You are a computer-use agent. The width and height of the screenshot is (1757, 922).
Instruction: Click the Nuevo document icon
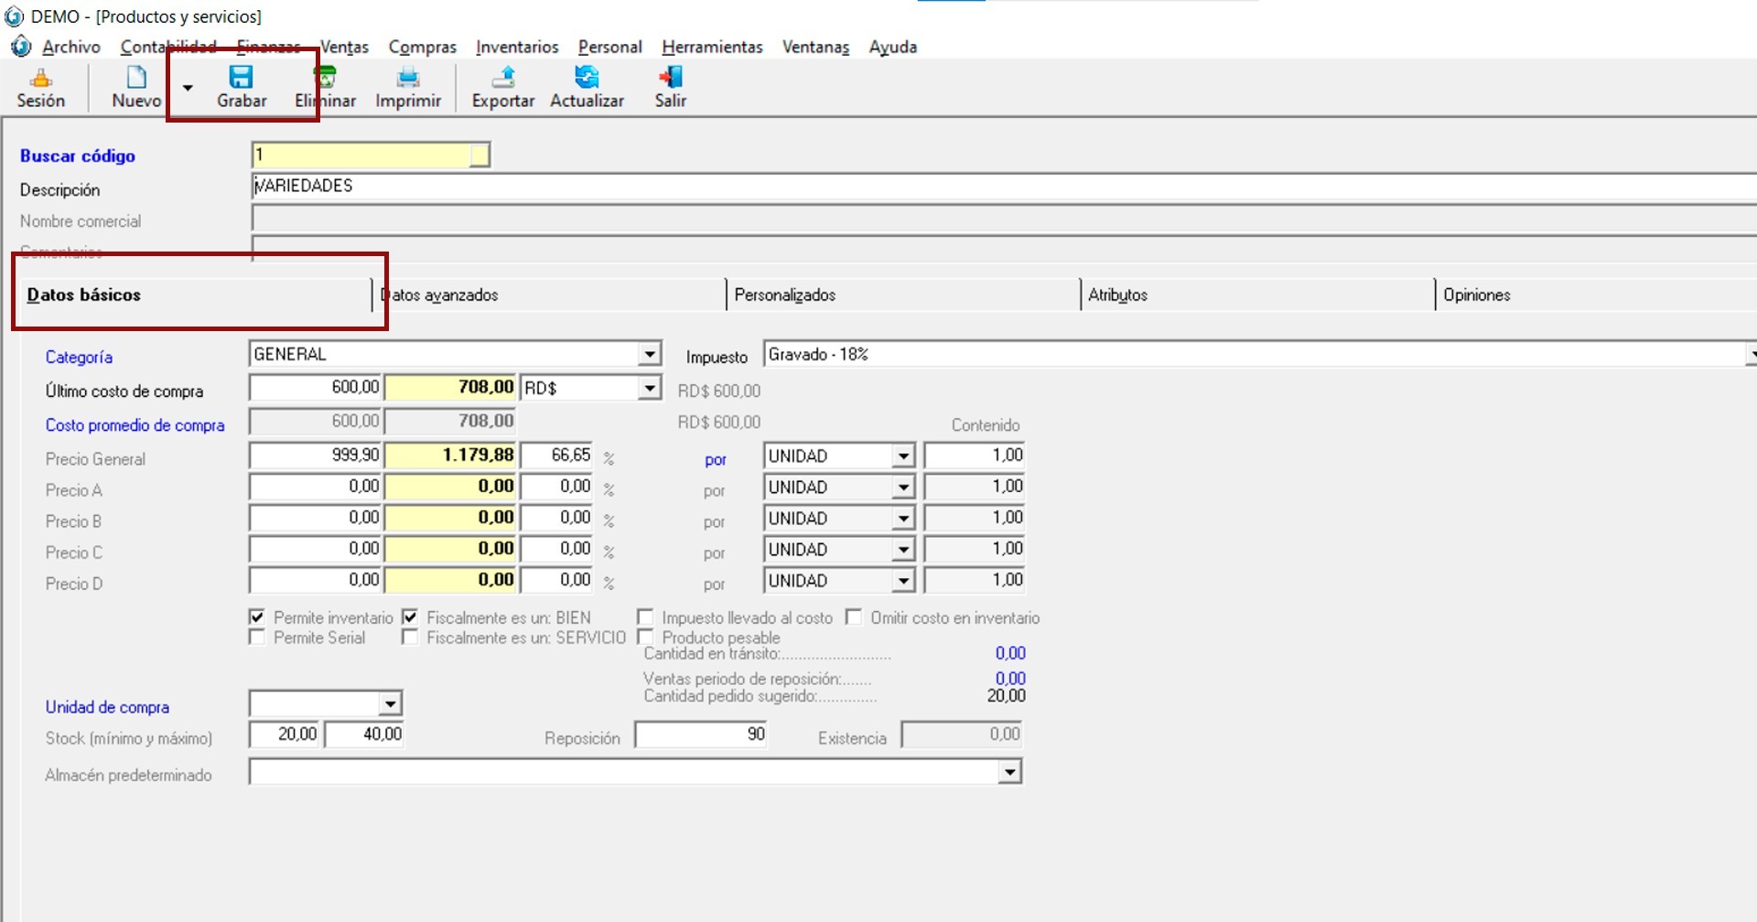[x=136, y=78]
